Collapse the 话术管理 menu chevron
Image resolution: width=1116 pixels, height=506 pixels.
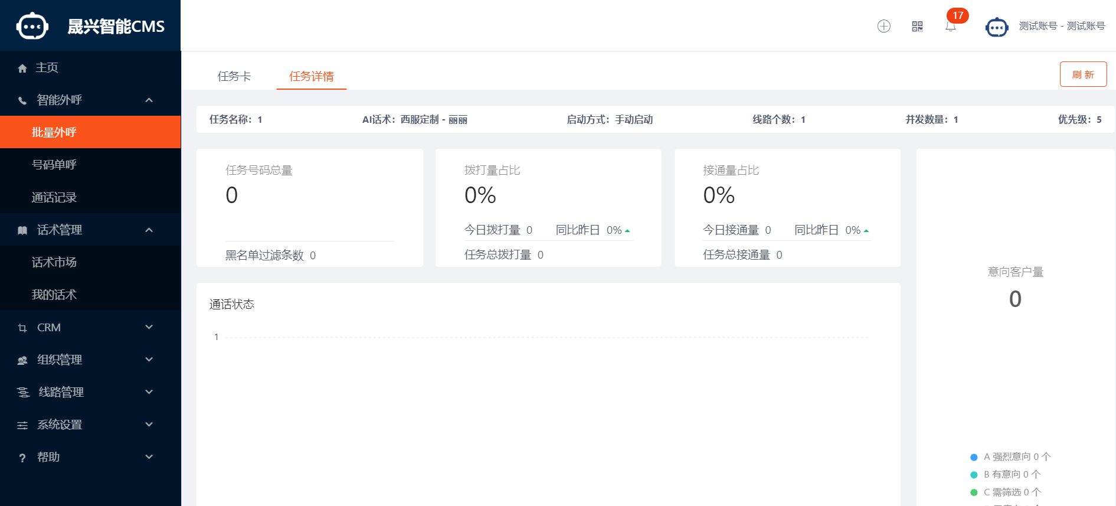[x=149, y=230]
